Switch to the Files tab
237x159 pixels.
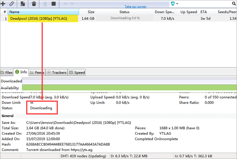7,73
